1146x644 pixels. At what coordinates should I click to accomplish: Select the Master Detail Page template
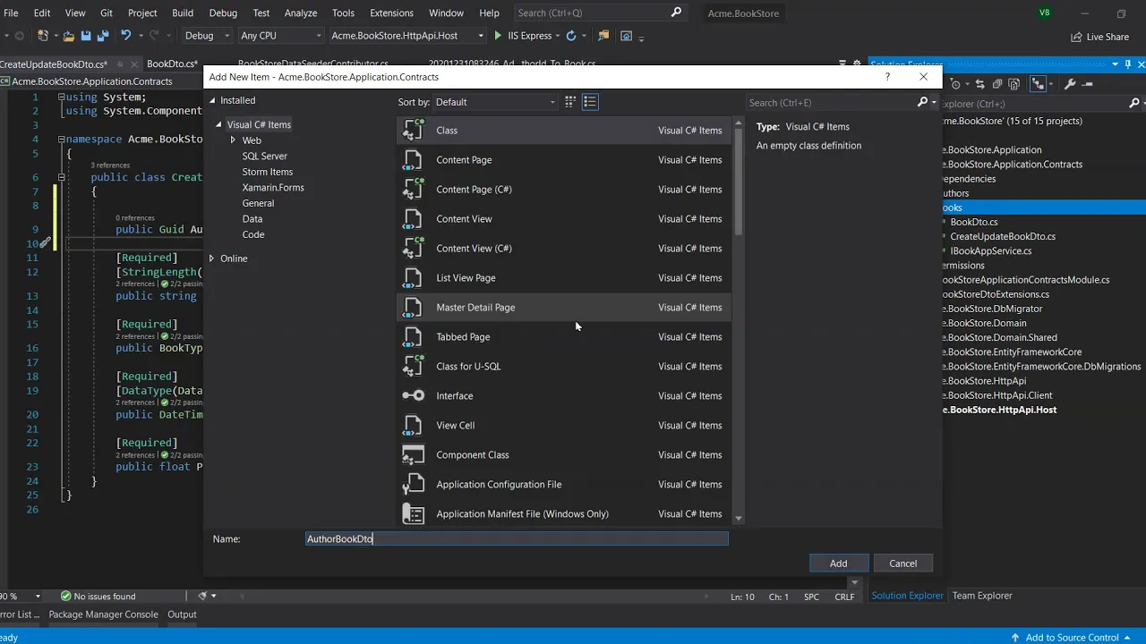click(563, 308)
